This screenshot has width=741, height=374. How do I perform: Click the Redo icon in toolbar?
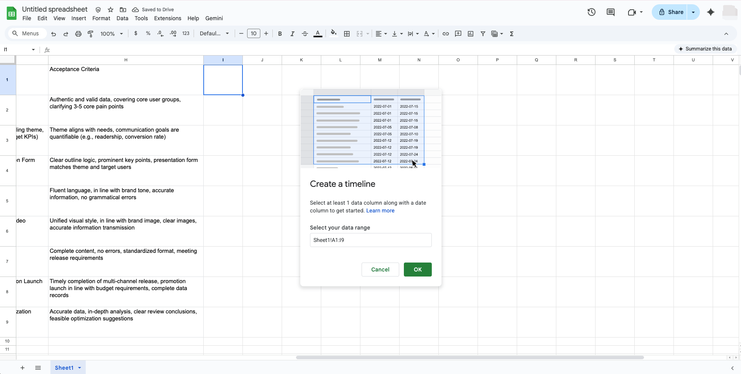click(66, 34)
